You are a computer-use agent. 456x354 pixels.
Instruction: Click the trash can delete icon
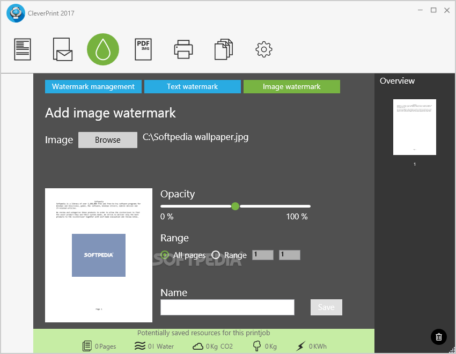[438, 337]
